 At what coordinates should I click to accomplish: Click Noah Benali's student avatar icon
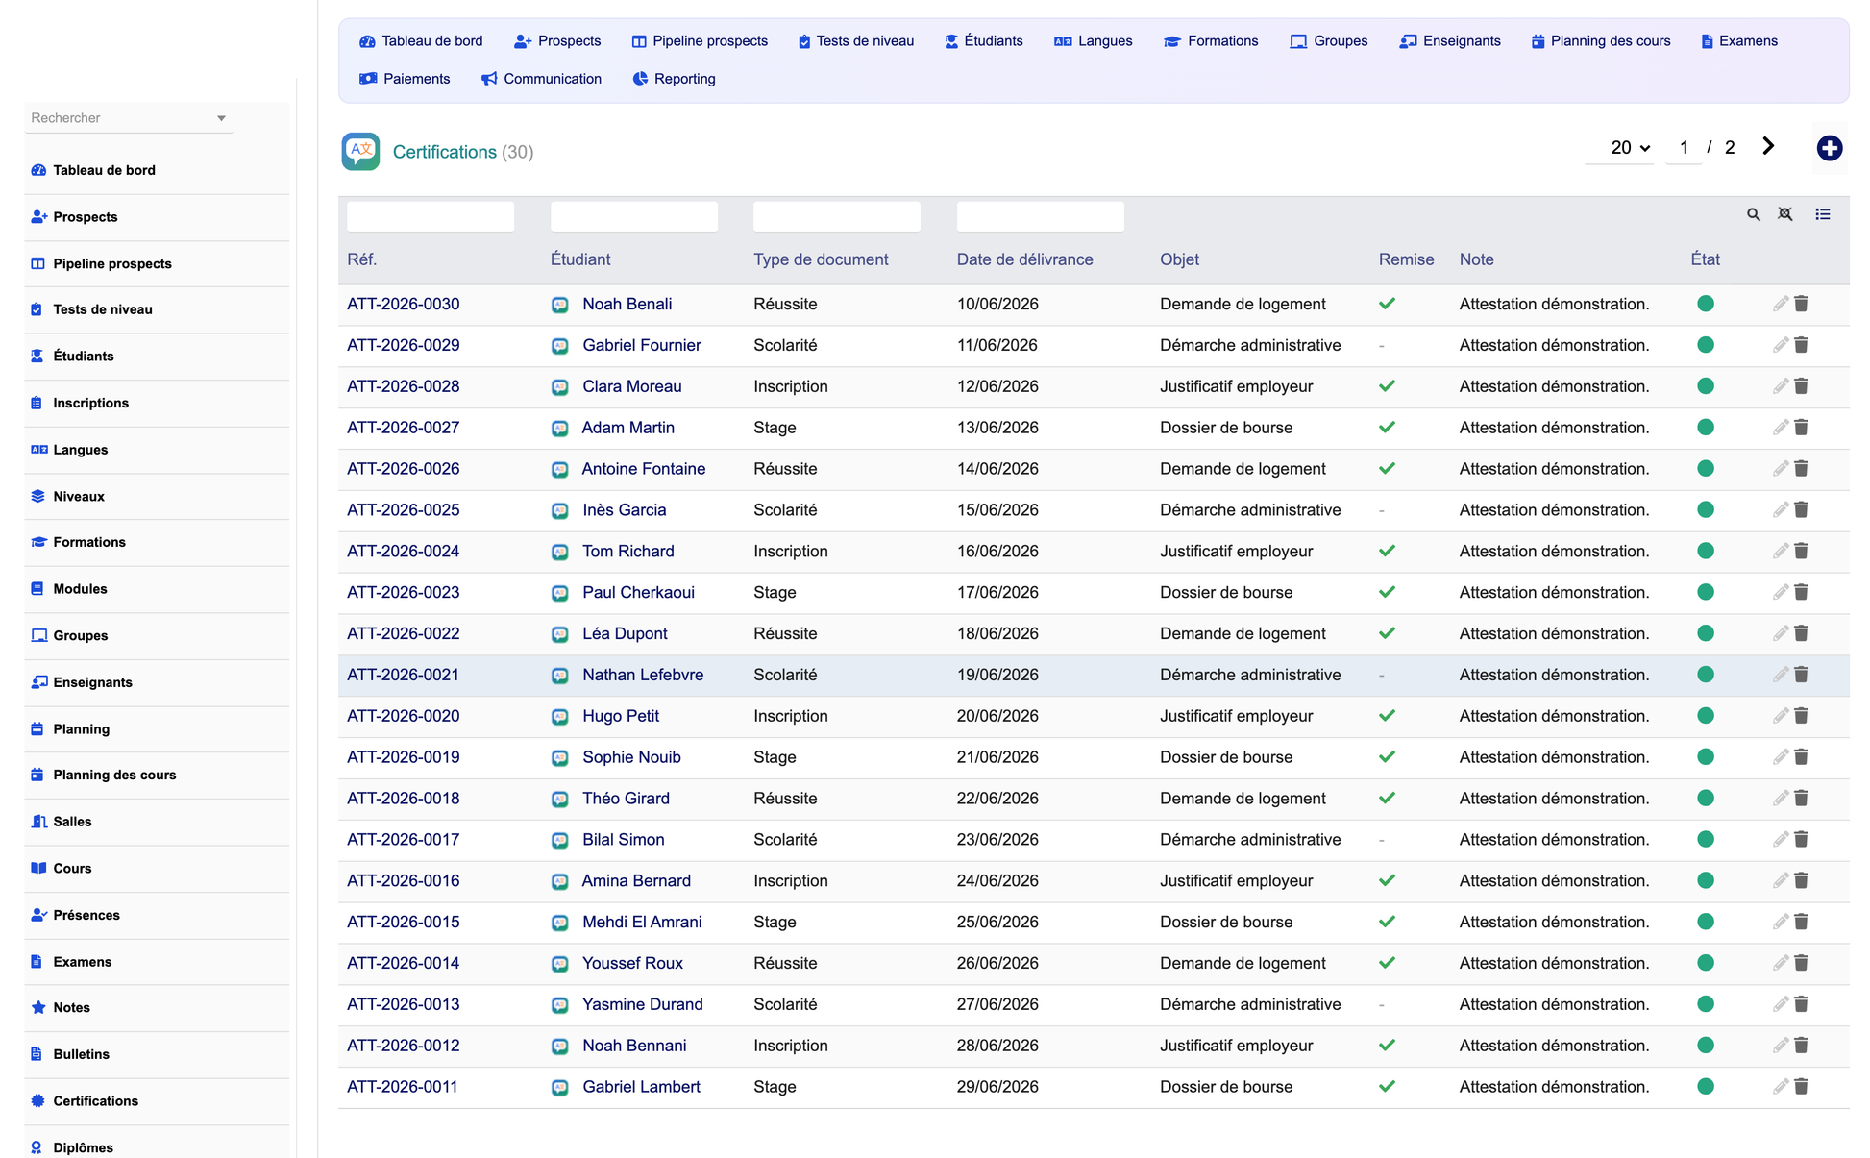coord(559,305)
